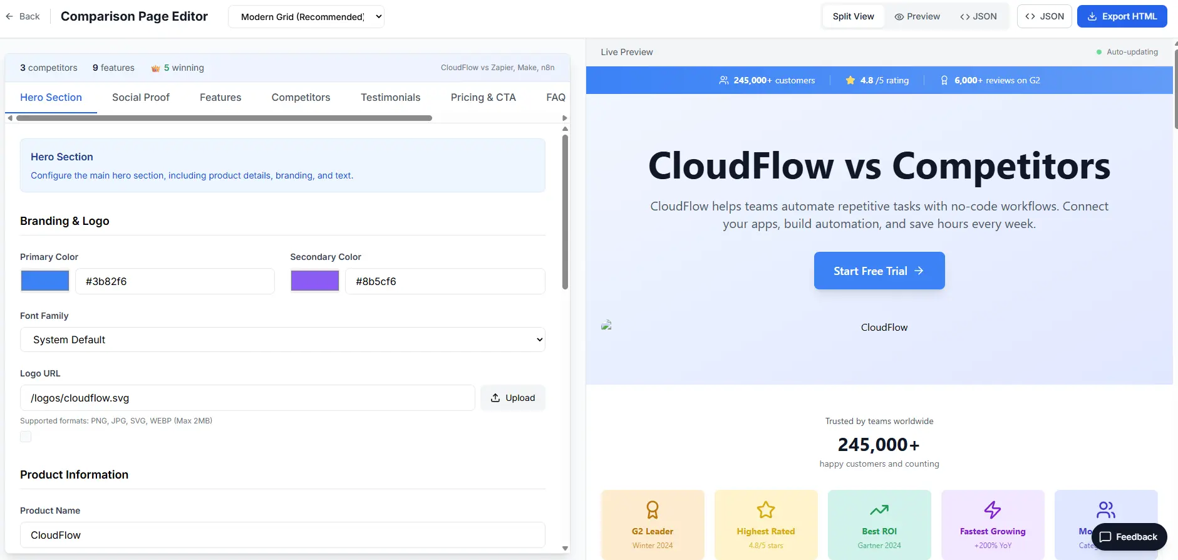Toggle the checkbox below Supported formats text

[26, 437]
